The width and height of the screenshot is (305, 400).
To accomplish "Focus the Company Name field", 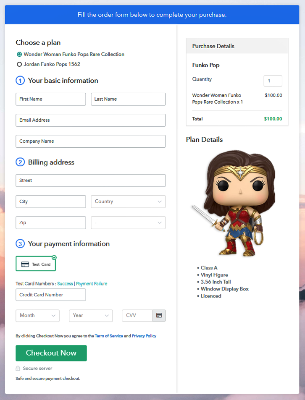I will [x=91, y=141].
